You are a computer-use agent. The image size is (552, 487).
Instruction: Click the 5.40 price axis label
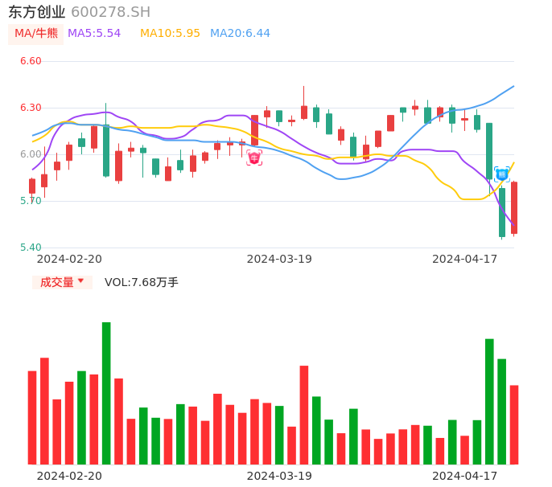31,248
